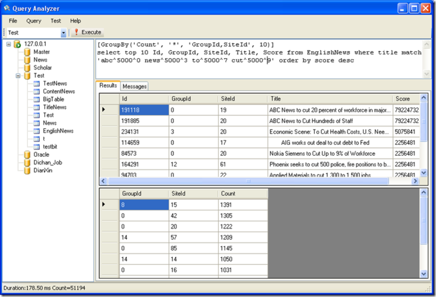The image size is (436, 297).
Task: Click upper grid horizontal scrollbar thumb
Action: pyautogui.click(x=248, y=181)
